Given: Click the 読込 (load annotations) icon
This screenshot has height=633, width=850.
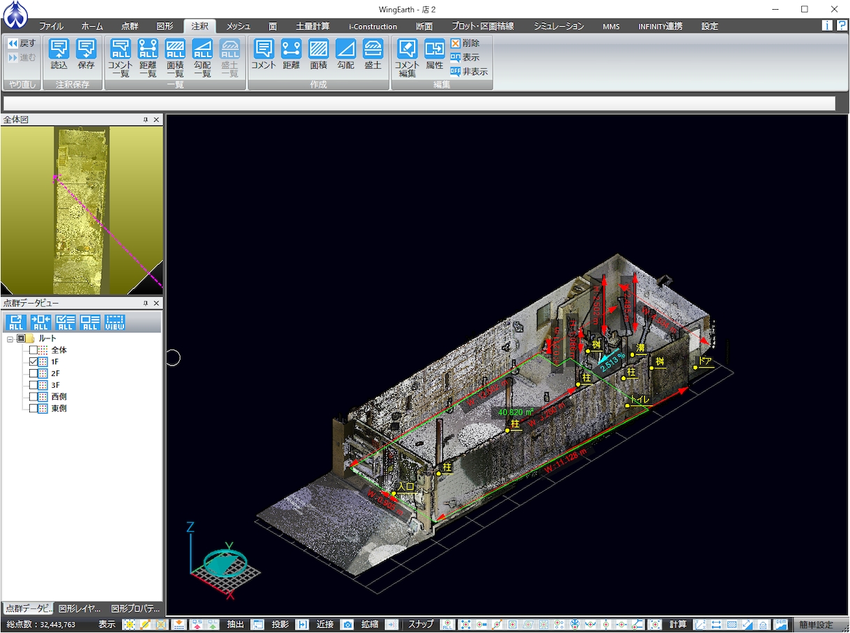Looking at the screenshot, I should [59, 54].
